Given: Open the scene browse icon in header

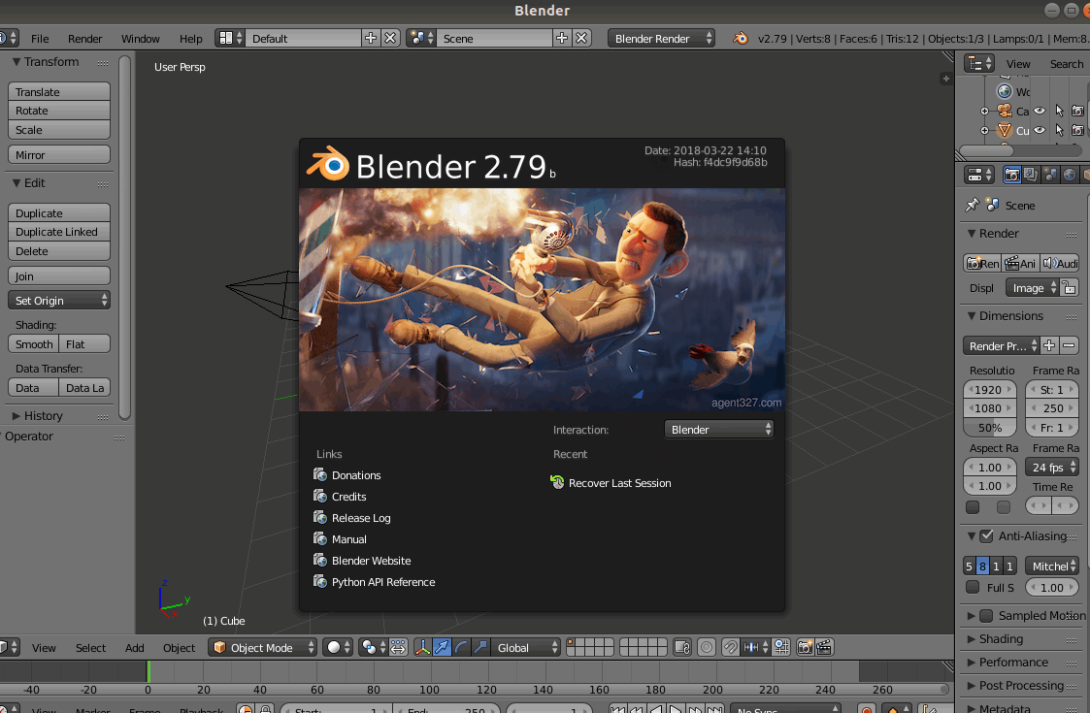Looking at the screenshot, I should click(420, 38).
